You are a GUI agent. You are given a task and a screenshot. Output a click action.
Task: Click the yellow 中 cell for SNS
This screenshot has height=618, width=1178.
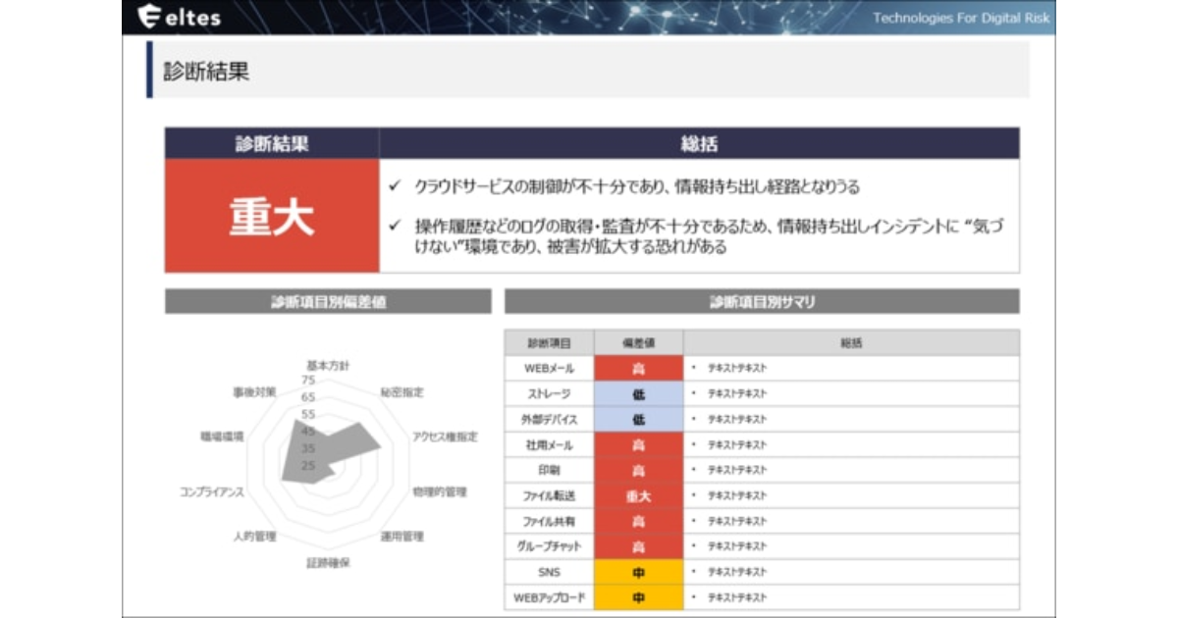click(x=638, y=572)
